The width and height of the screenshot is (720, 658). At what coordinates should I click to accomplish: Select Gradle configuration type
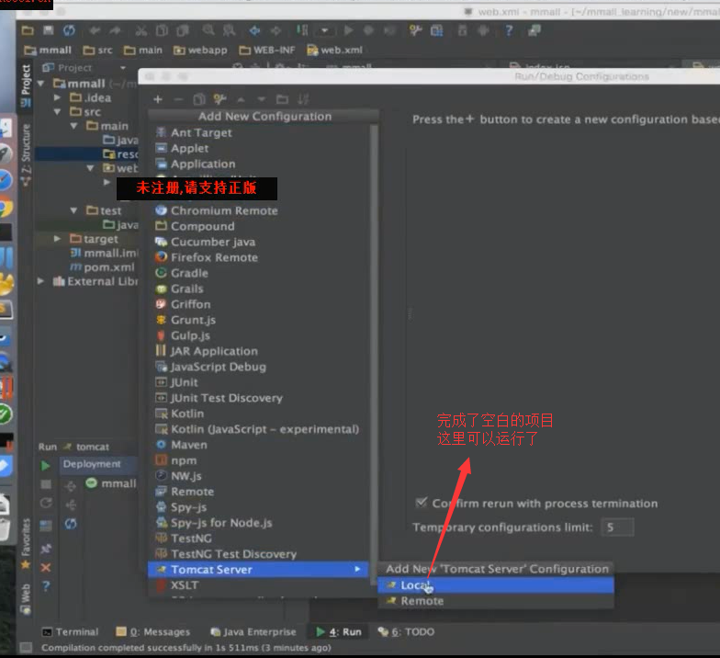pyautogui.click(x=258, y=273)
